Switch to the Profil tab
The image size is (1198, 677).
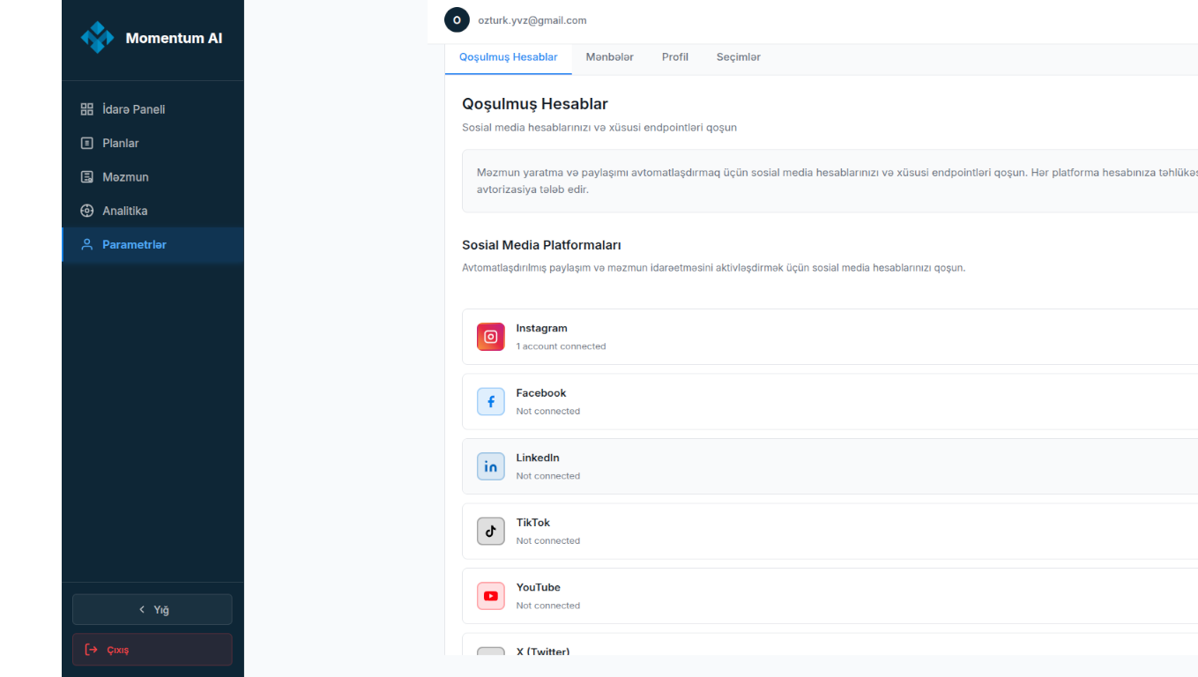[674, 57]
